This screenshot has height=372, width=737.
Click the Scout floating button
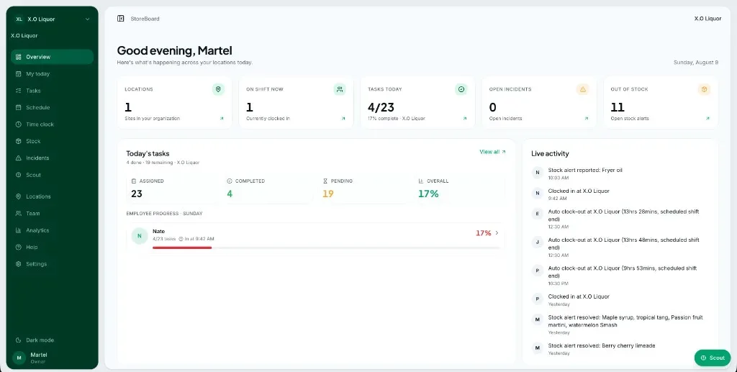(x=713, y=358)
